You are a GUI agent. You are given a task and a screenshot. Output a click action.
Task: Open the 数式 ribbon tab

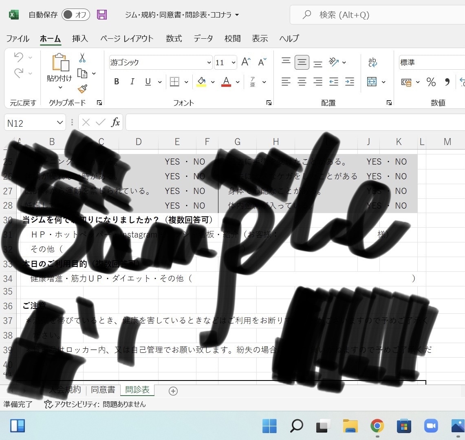tap(174, 39)
